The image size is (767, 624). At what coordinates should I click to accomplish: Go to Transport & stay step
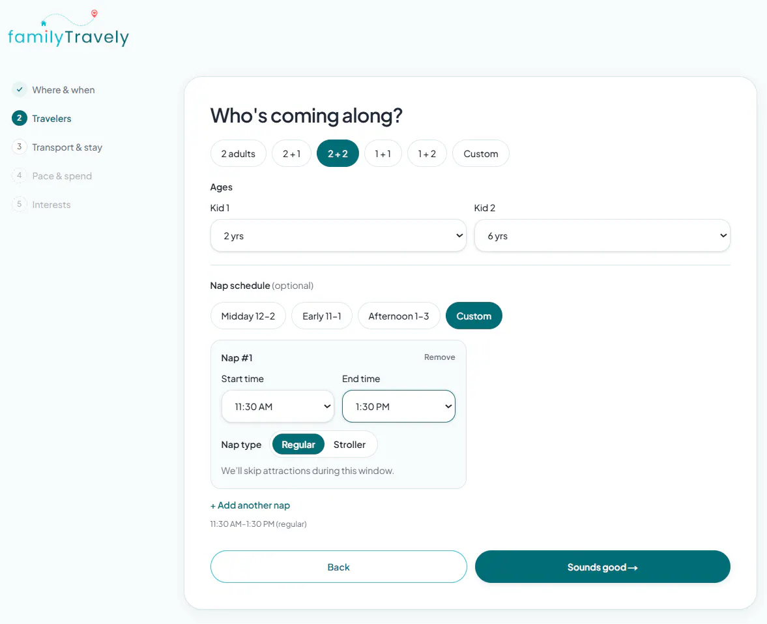(x=67, y=147)
